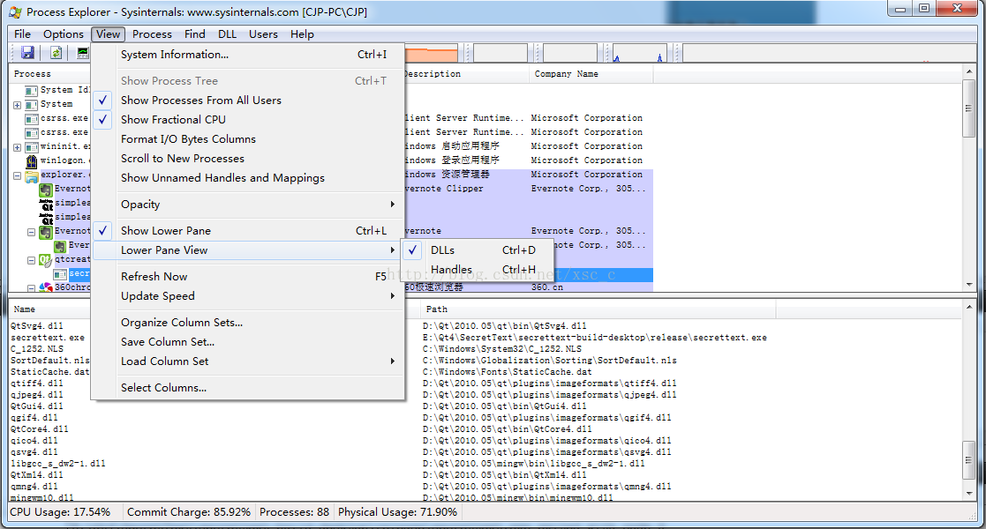Expand the wininit process tree node
The height and width of the screenshot is (529, 986).
[x=17, y=147]
